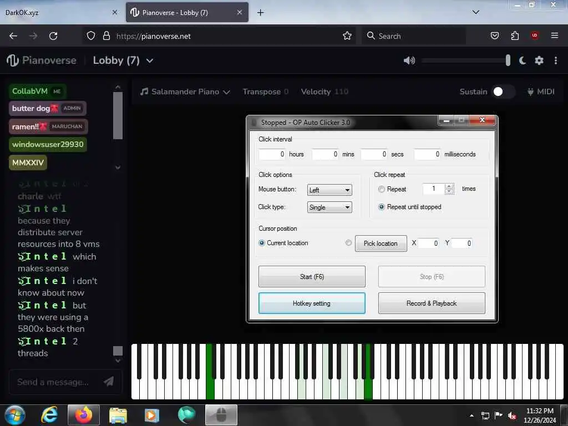
Task: Increase repeat times with up spinner
Action: [x=449, y=186]
